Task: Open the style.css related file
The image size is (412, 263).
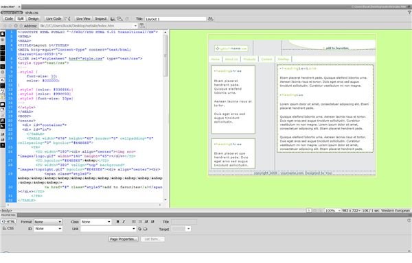Action: [x=32, y=12]
